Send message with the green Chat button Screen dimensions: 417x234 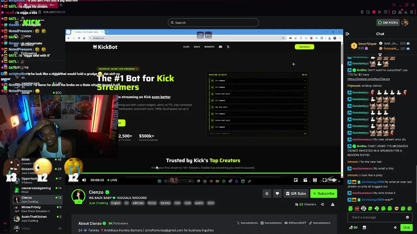[x=406, y=227]
